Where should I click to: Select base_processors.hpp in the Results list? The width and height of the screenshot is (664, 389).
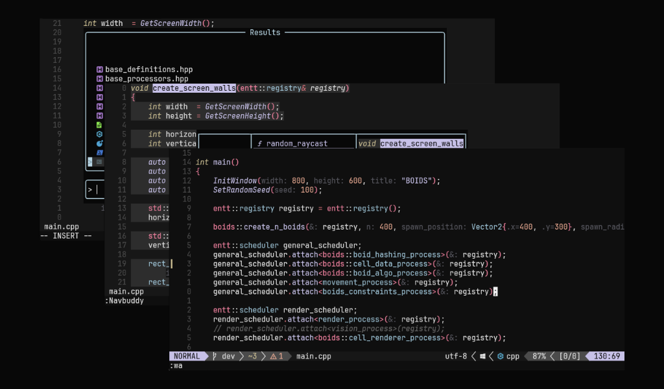coord(147,78)
